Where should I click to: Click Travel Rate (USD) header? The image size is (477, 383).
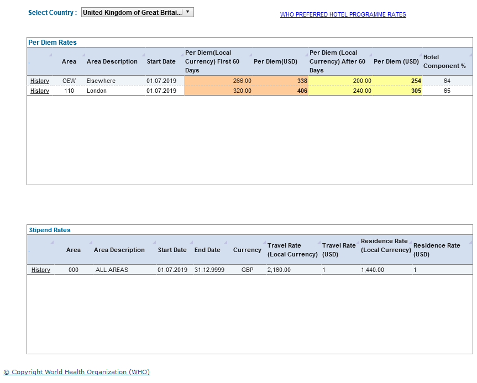(339, 250)
